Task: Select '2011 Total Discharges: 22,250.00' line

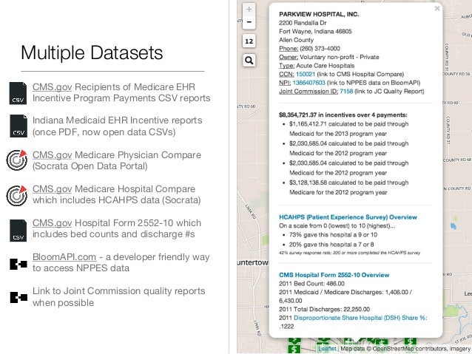Action: point(324,309)
